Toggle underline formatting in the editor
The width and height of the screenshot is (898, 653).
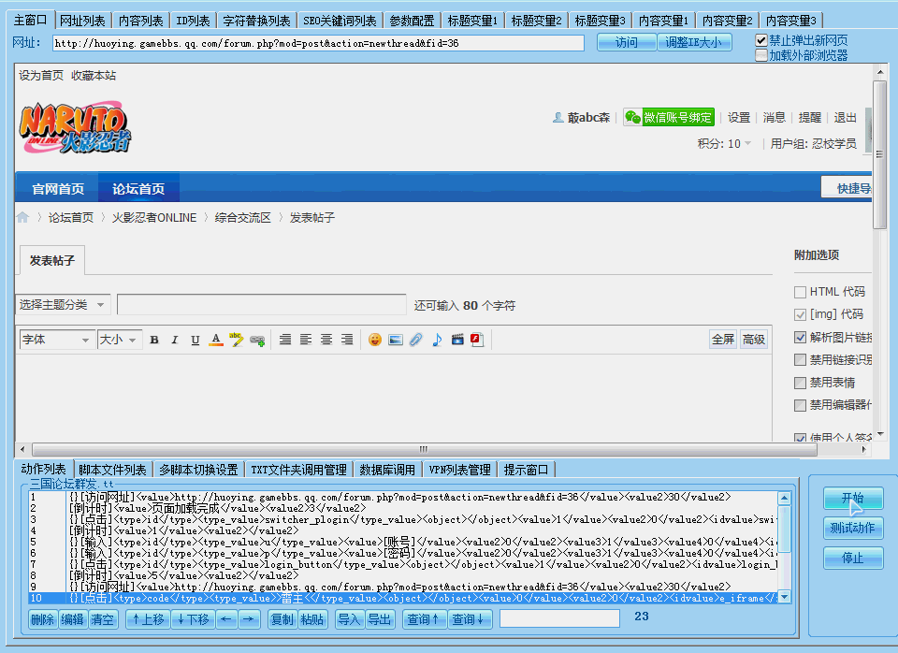tap(196, 340)
